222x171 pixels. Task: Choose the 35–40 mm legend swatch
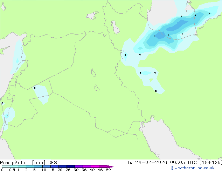tap(86, 166)
